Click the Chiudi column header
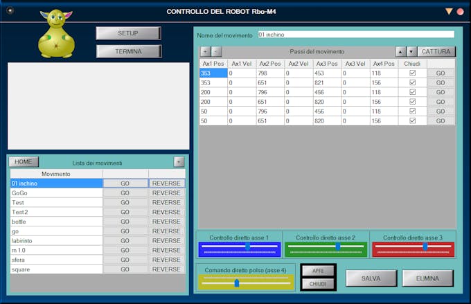471x304 pixels. (x=412, y=64)
